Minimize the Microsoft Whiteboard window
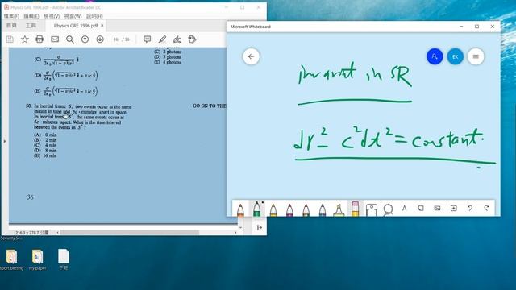This screenshot has height=290, width=516. tap(461, 27)
